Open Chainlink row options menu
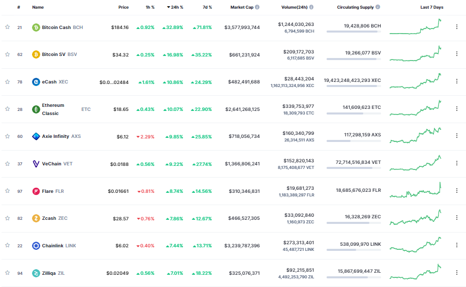466x287 pixels. 457,245
